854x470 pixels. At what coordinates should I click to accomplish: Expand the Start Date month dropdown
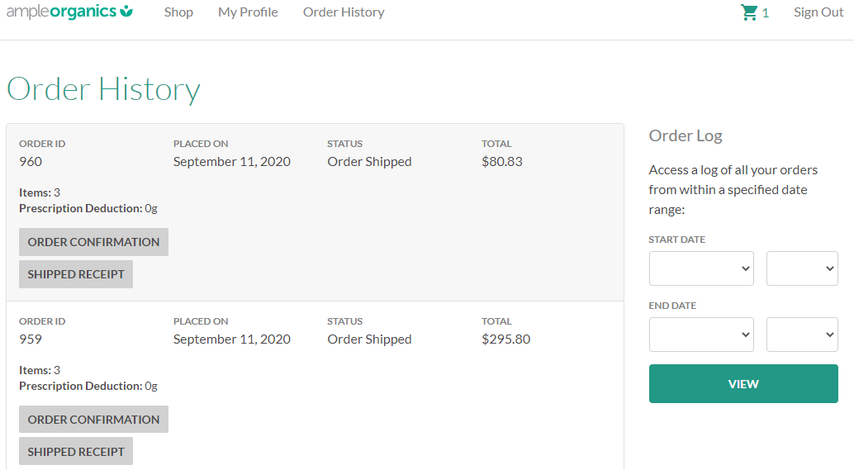coord(701,268)
